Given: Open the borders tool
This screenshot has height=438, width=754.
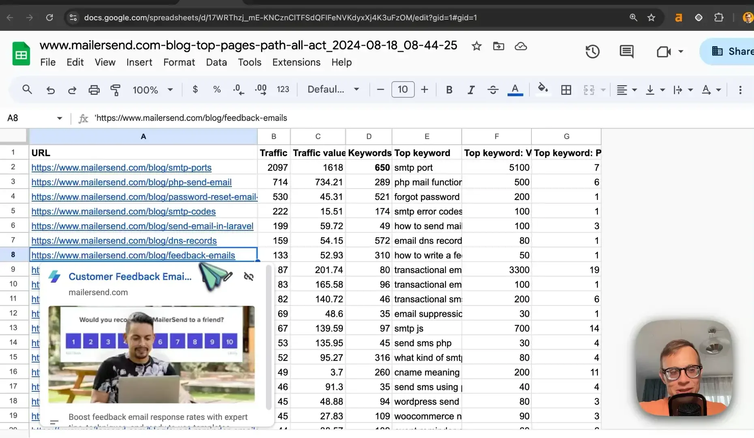Looking at the screenshot, I should pos(566,90).
